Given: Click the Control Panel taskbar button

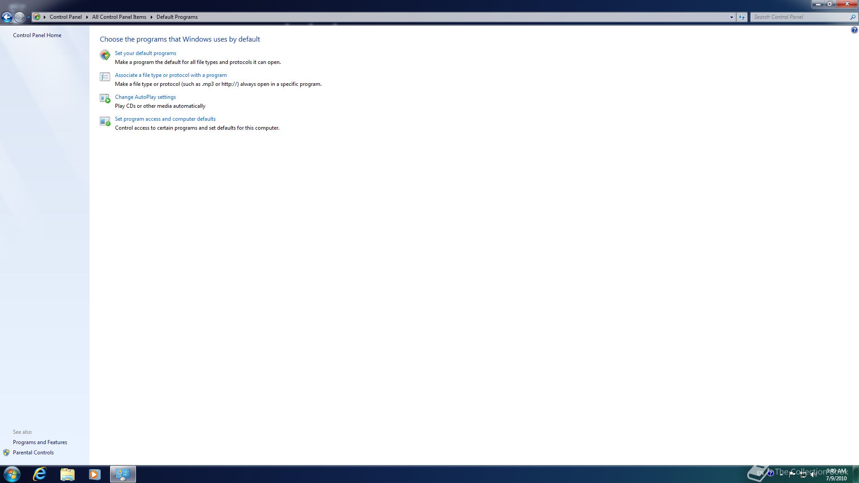Looking at the screenshot, I should click(123, 474).
